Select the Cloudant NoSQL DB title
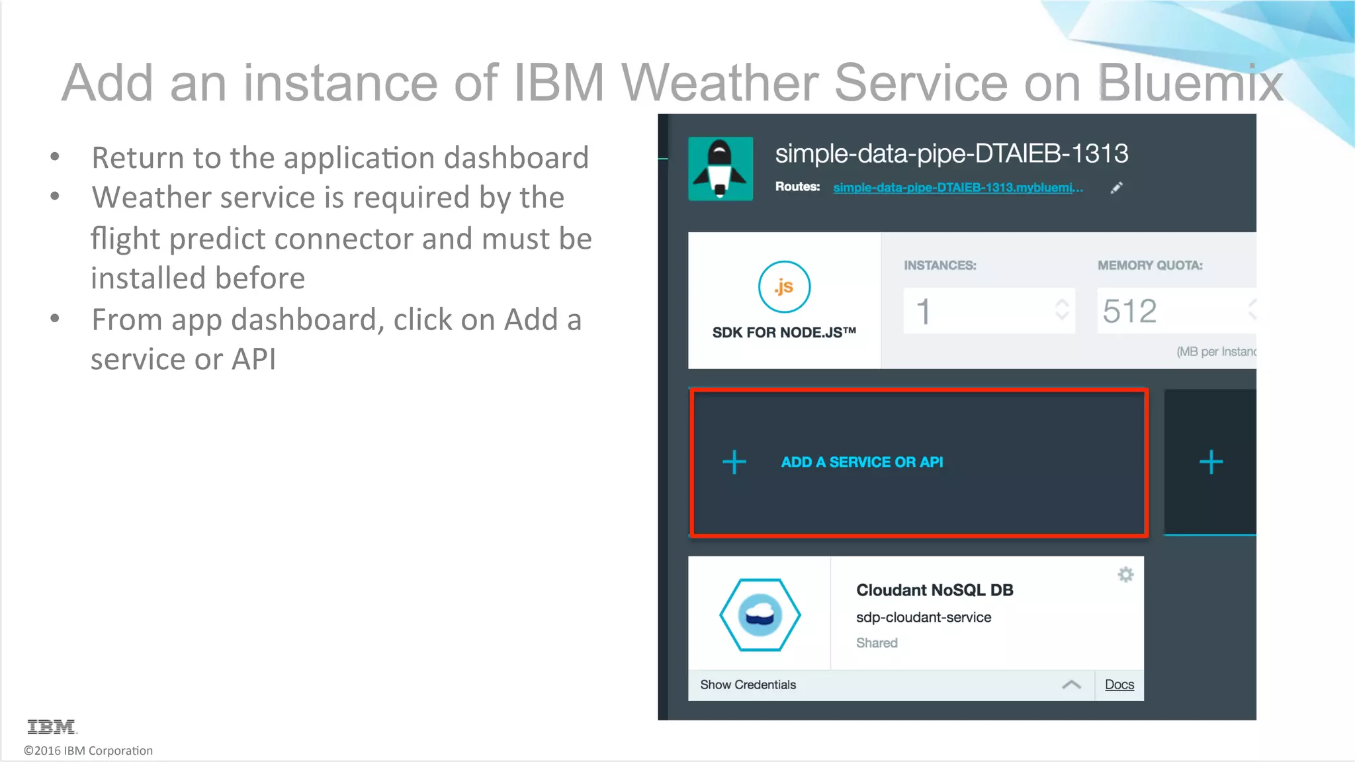This screenshot has height=762, width=1355. point(935,590)
